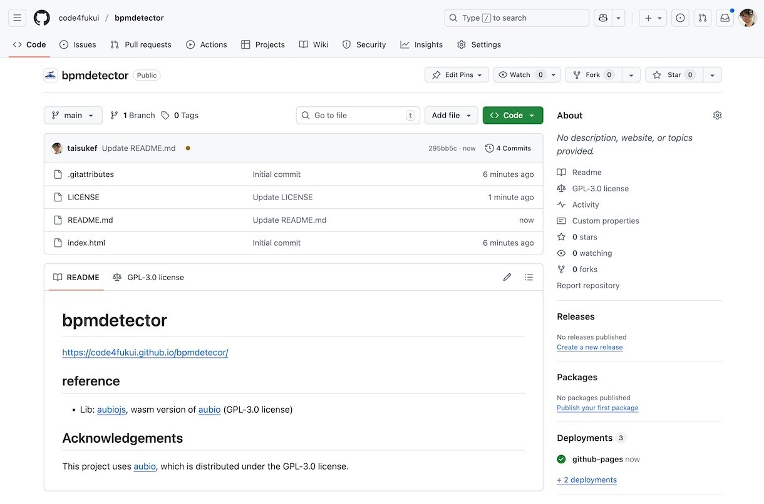Star the bpmdetector repository
Viewport: 764px width, 504px height.
pos(674,75)
